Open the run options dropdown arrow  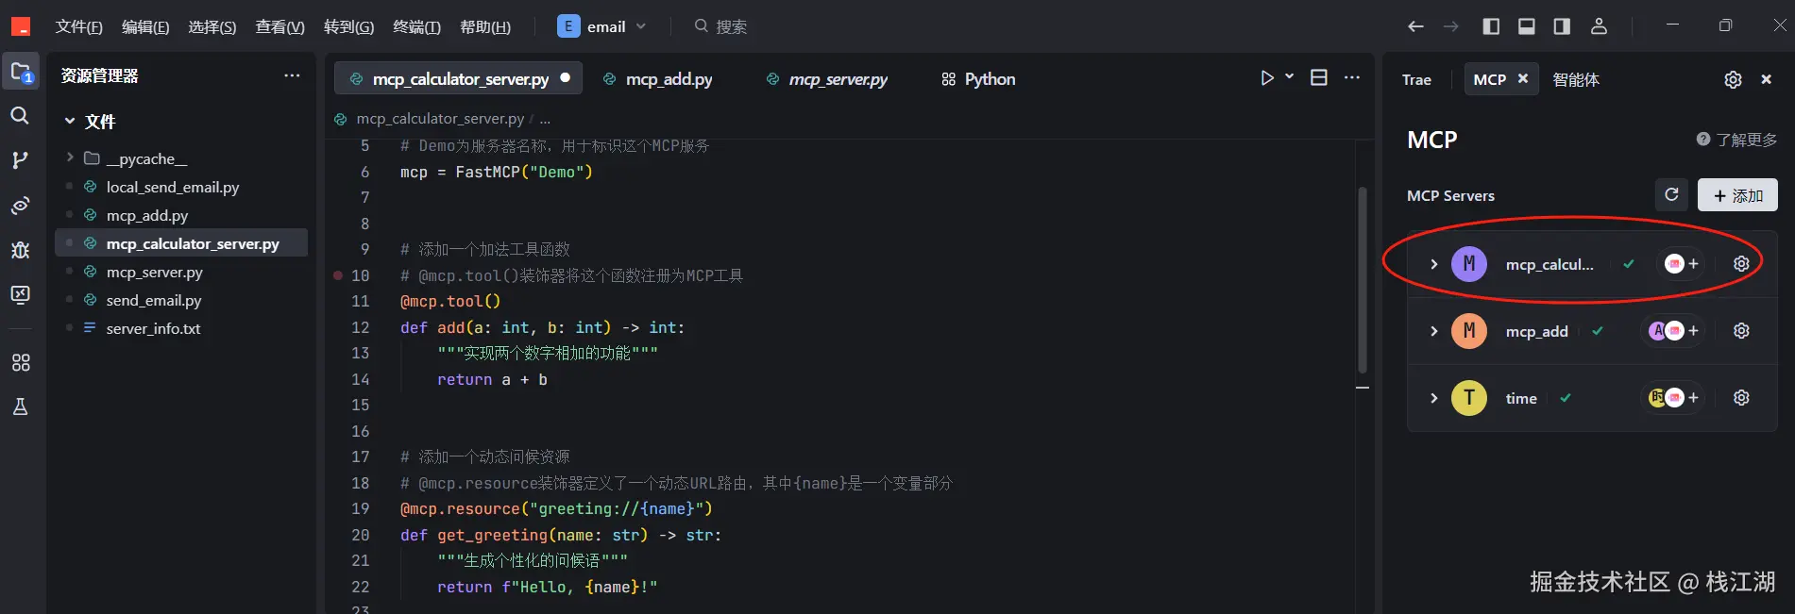click(1289, 77)
